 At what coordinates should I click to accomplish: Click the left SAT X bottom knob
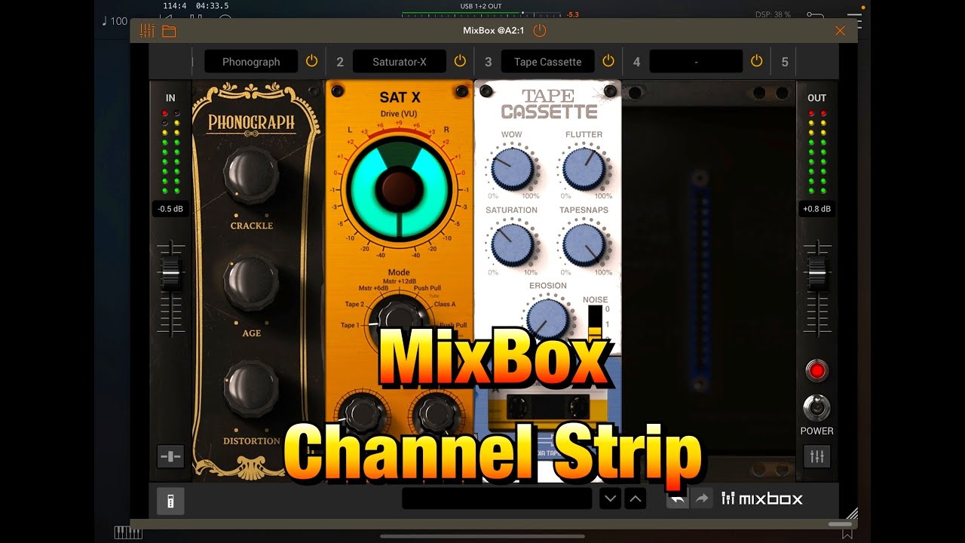362,413
